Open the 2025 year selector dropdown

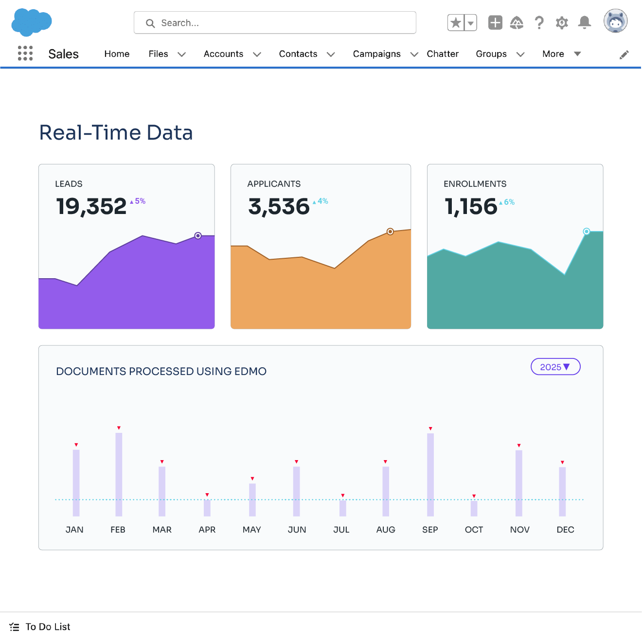(x=555, y=367)
